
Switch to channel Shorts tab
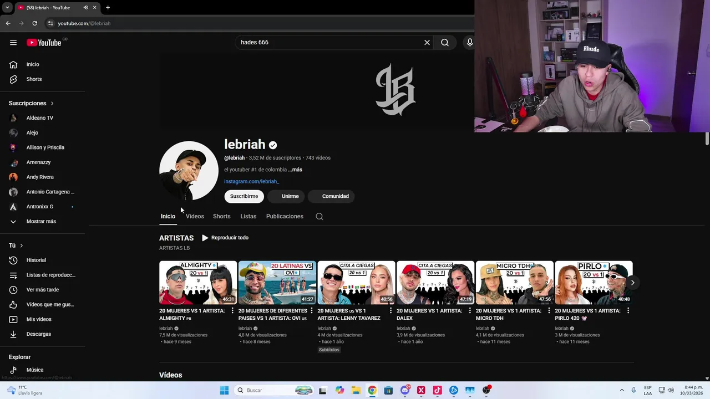(222, 217)
